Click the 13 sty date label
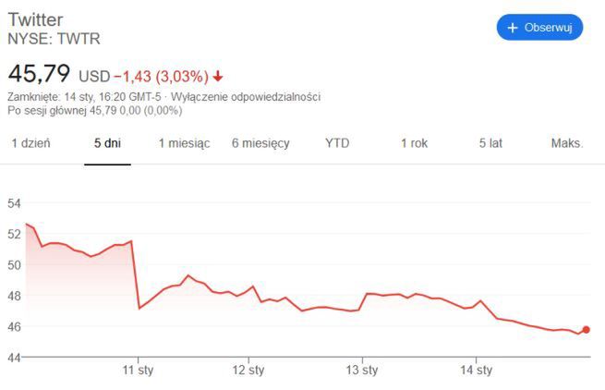Screen dimensions: 605x390 pyautogui.click(x=362, y=372)
